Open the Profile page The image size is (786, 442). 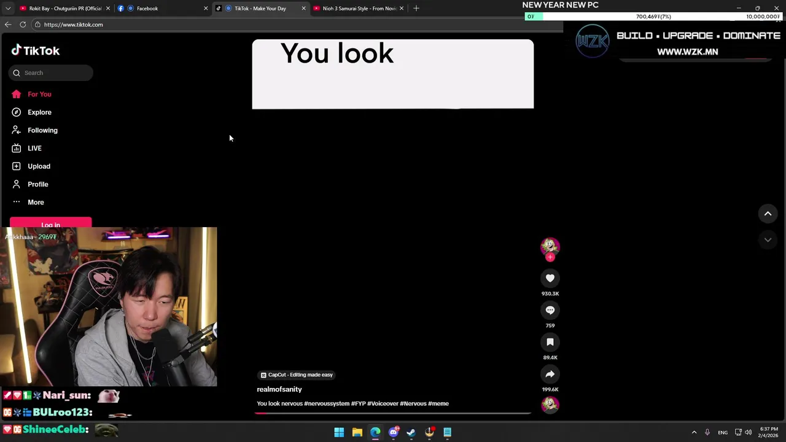(37, 184)
